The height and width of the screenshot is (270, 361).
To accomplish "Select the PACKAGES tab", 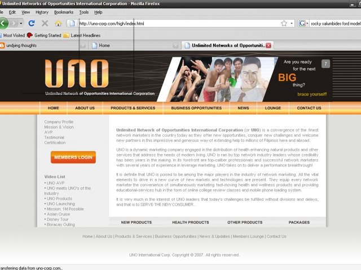I will pyautogui.click(x=299, y=222).
